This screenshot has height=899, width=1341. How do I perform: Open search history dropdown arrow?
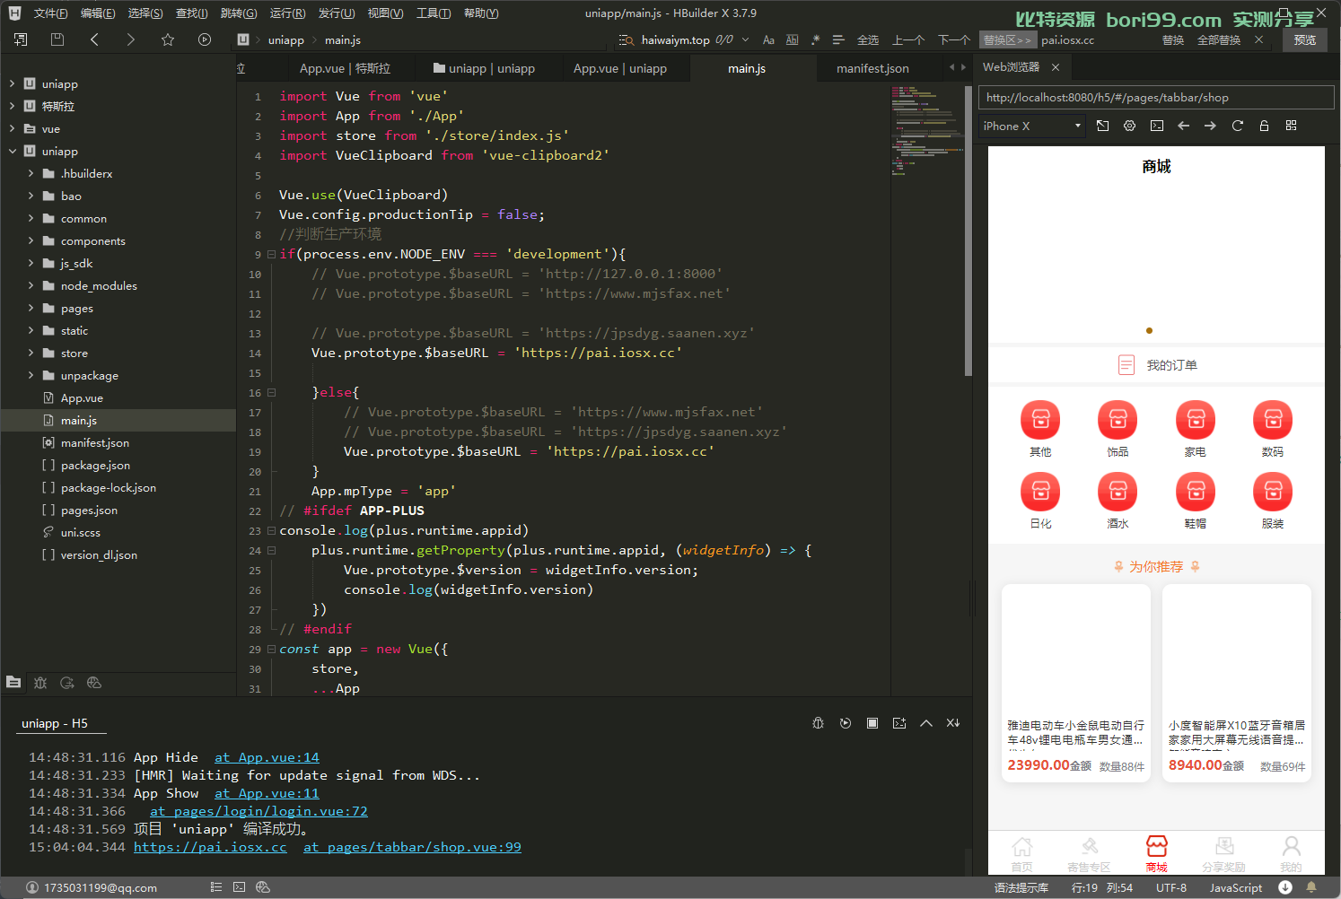point(744,39)
